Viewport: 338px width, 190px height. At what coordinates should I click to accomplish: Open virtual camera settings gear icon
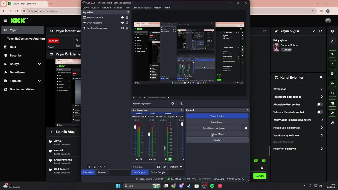tap(246, 128)
